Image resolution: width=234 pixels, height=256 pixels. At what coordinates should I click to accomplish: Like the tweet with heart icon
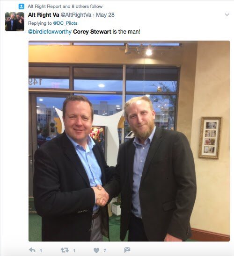tap(96, 250)
